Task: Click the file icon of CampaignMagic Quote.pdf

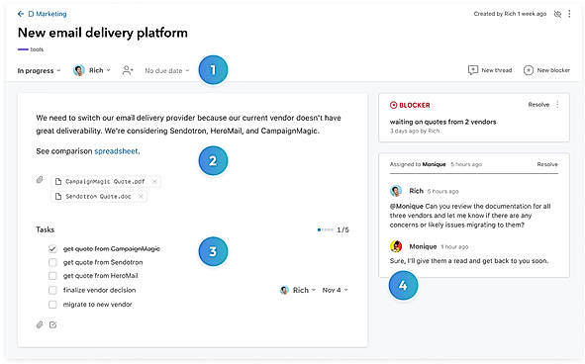Action: (x=58, y=182)
